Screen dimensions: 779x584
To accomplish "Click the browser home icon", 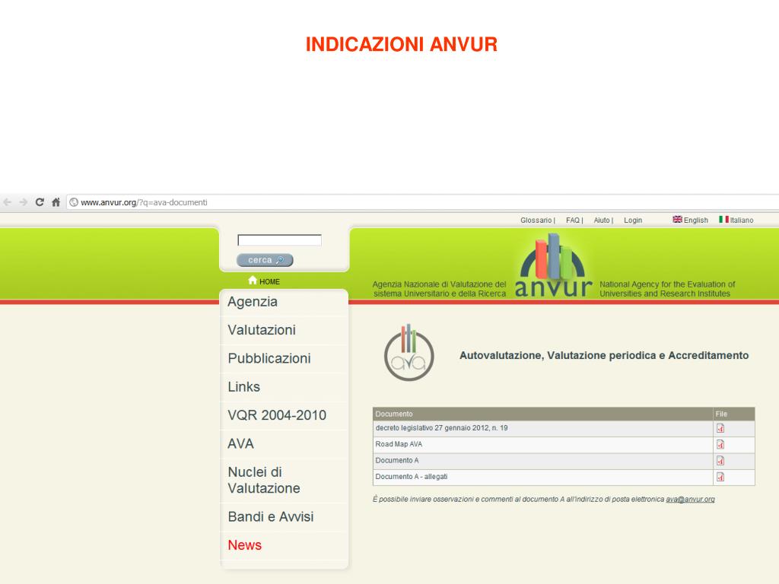I will click(56, 202).
